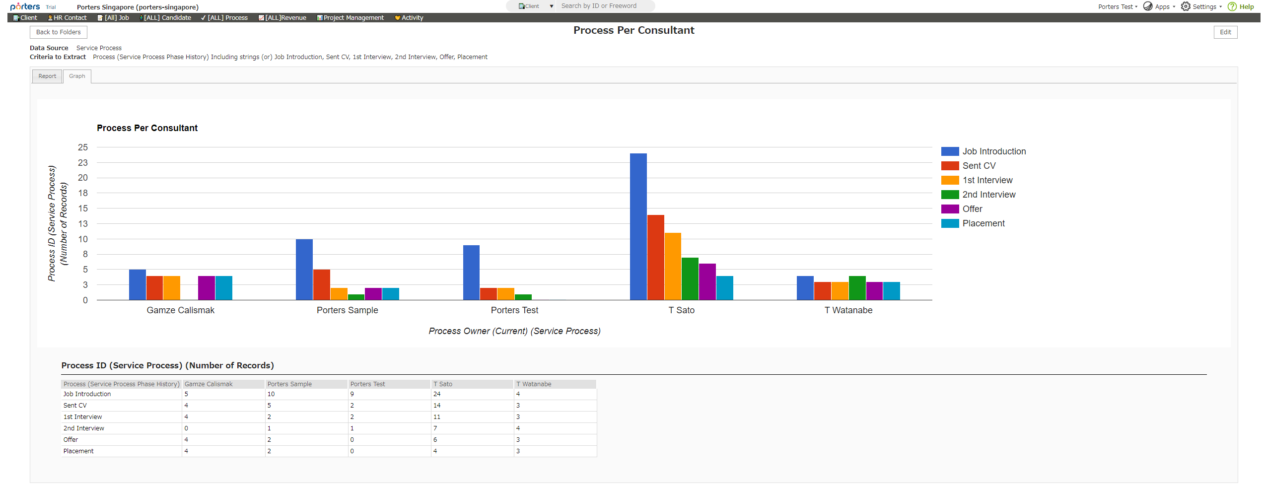
Task: Open [ALL] Candidate using the candidate icon
Action: pyautogui.click(x=142, y=17)
